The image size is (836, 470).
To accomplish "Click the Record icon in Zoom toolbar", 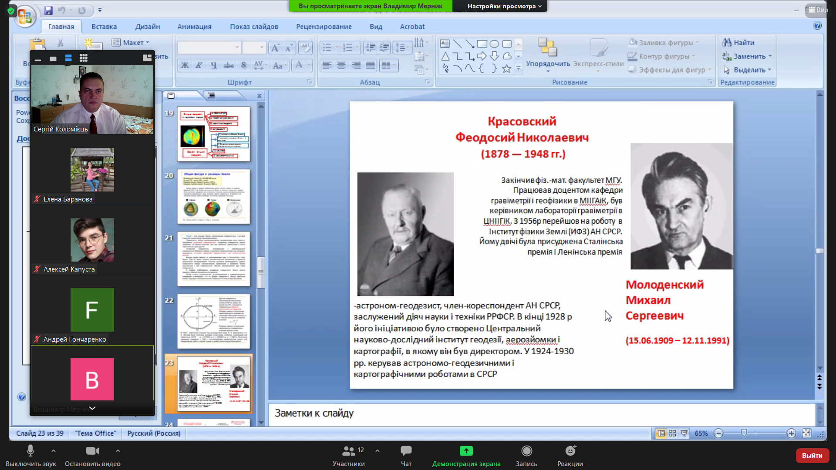I will pyautogui.click(x=526, y=451).
